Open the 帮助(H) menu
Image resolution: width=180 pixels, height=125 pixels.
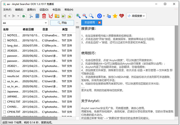[69, 10]
